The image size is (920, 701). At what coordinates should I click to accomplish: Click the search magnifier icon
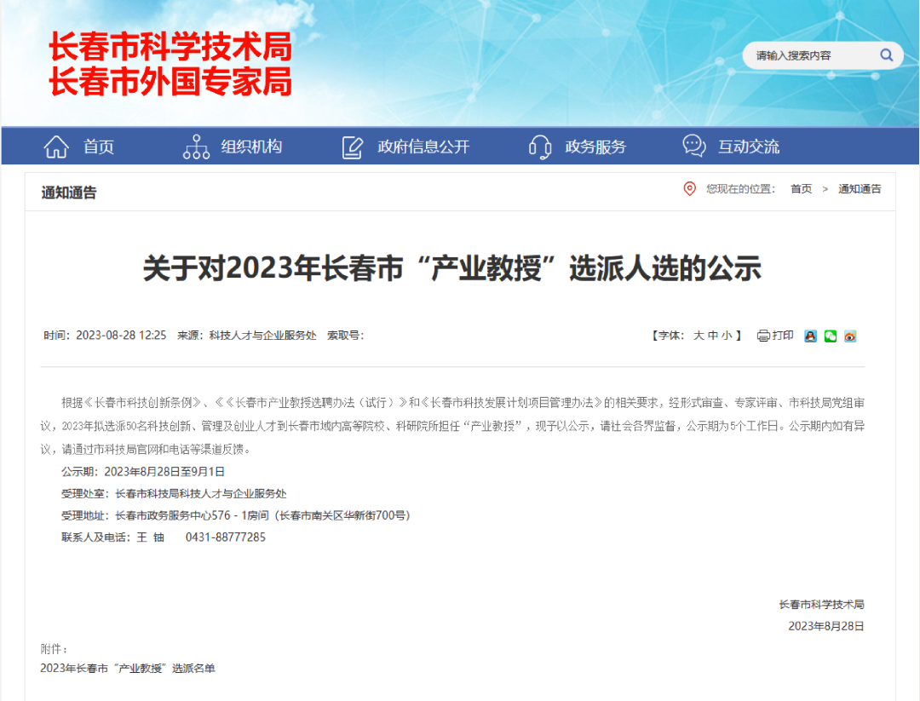886,55
